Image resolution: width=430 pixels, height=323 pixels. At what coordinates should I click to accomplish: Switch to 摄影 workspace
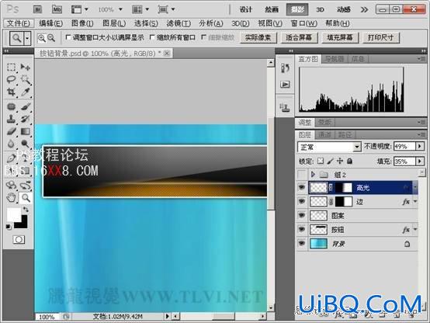click(297, 9)
